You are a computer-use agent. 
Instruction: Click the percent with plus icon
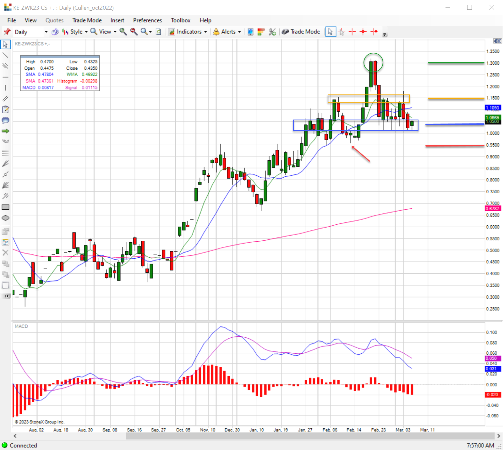[x=272, y=32]
